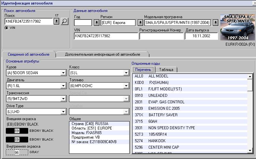Click the car model thumbnail image

pos(238,27)
